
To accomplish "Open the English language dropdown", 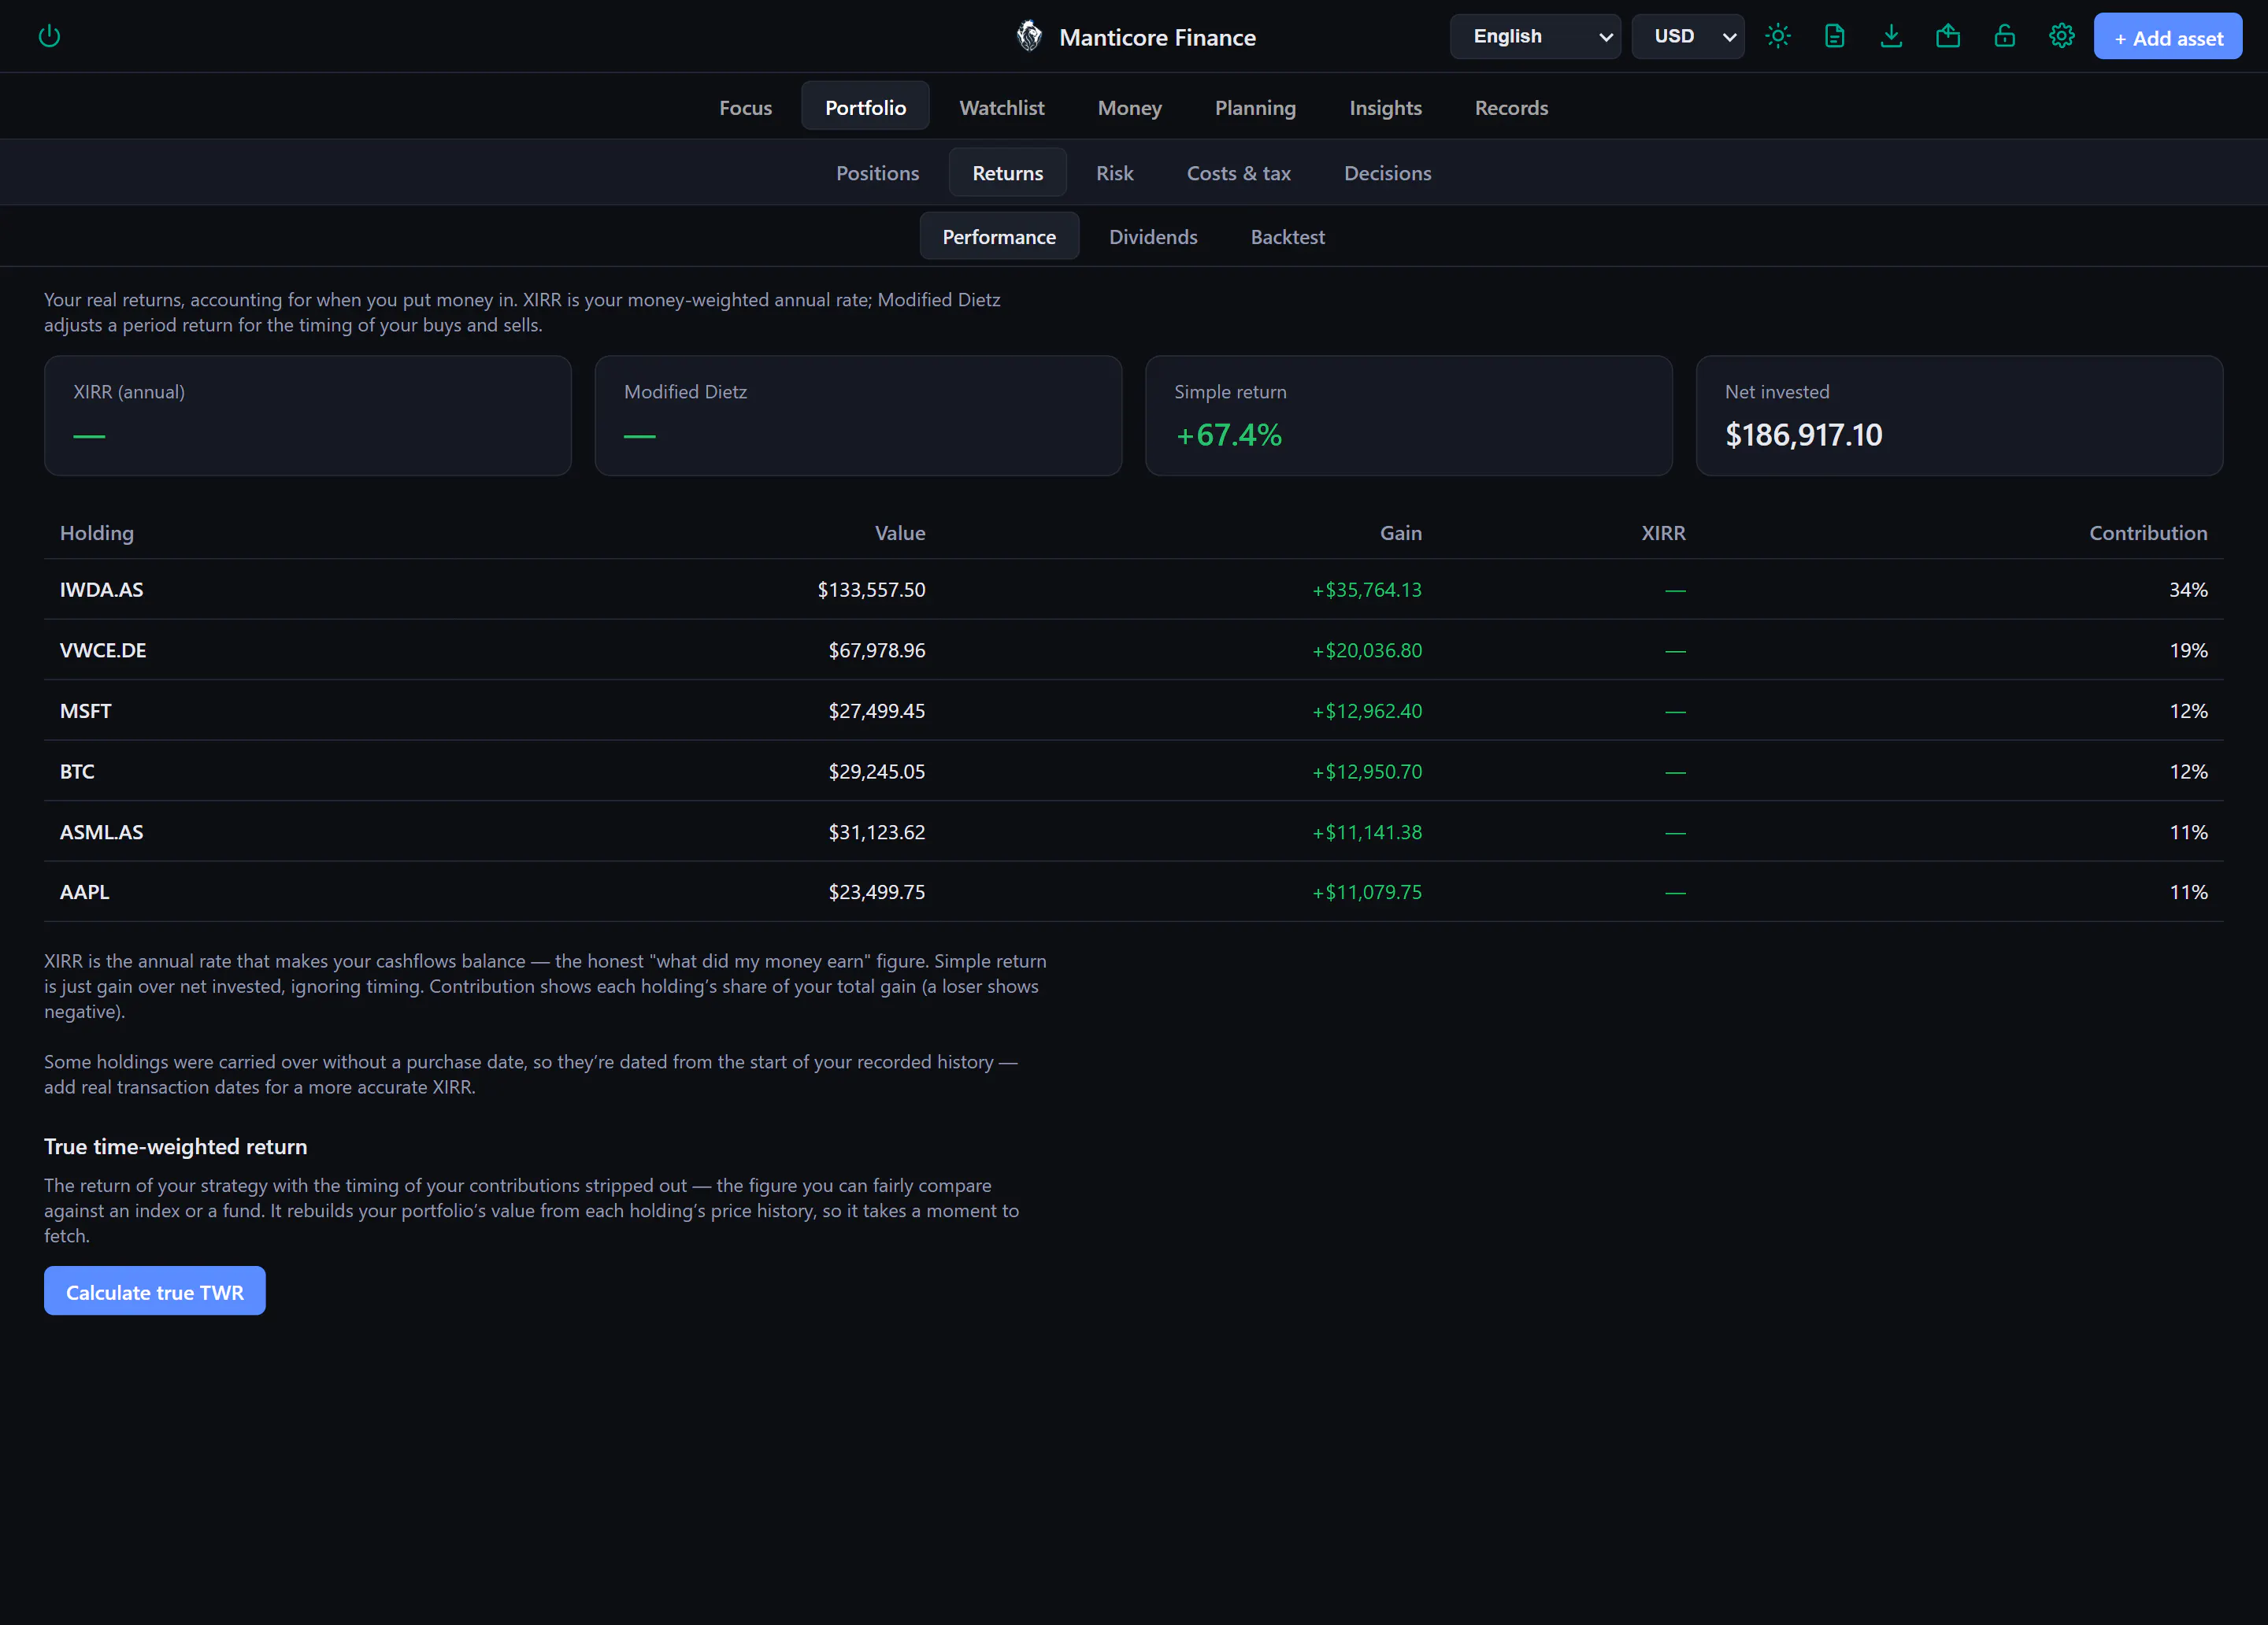I will [x=1535, y=37].
